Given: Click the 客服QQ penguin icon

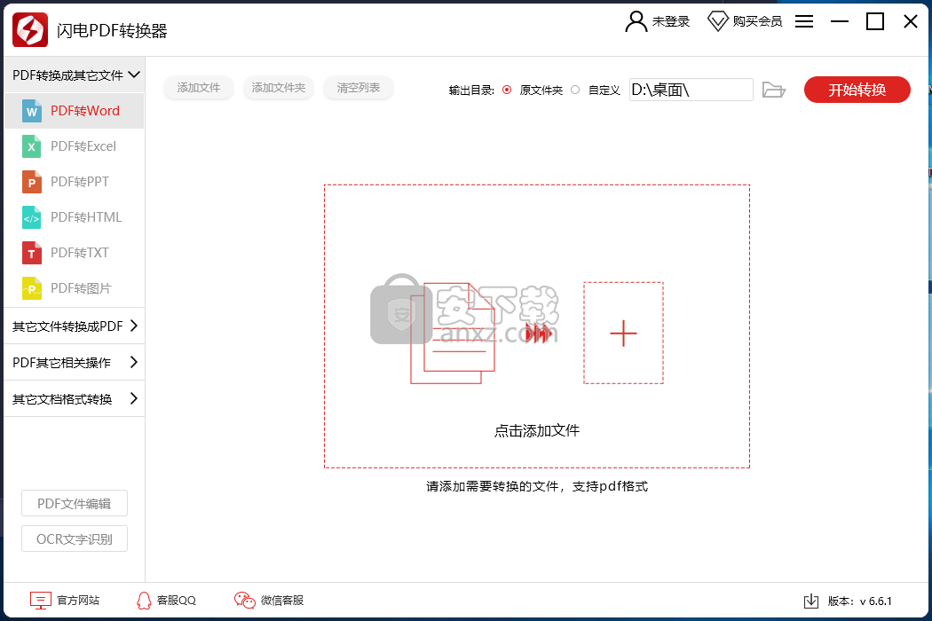Looking at the screenshot, I should pos(144,601).
